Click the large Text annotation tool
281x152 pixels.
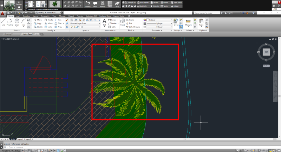(104, 22)
